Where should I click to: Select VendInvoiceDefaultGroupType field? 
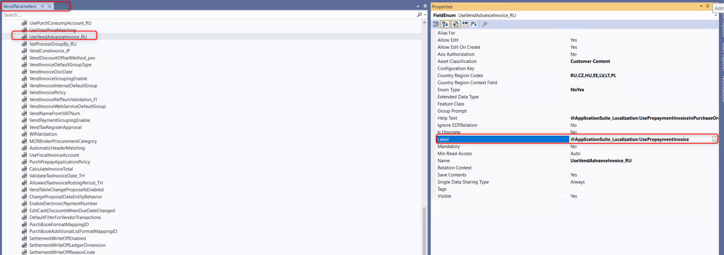click(x=60, y=65)
